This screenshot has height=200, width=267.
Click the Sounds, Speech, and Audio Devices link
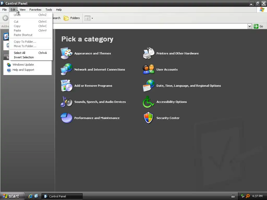coord(100,102)
